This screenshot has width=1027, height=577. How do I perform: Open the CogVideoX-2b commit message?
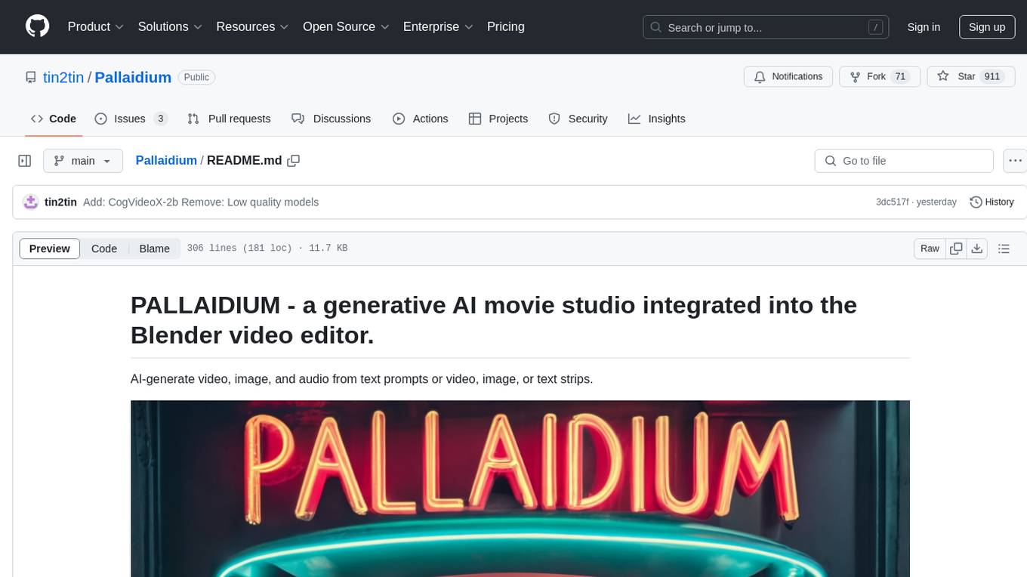point(201,202)
